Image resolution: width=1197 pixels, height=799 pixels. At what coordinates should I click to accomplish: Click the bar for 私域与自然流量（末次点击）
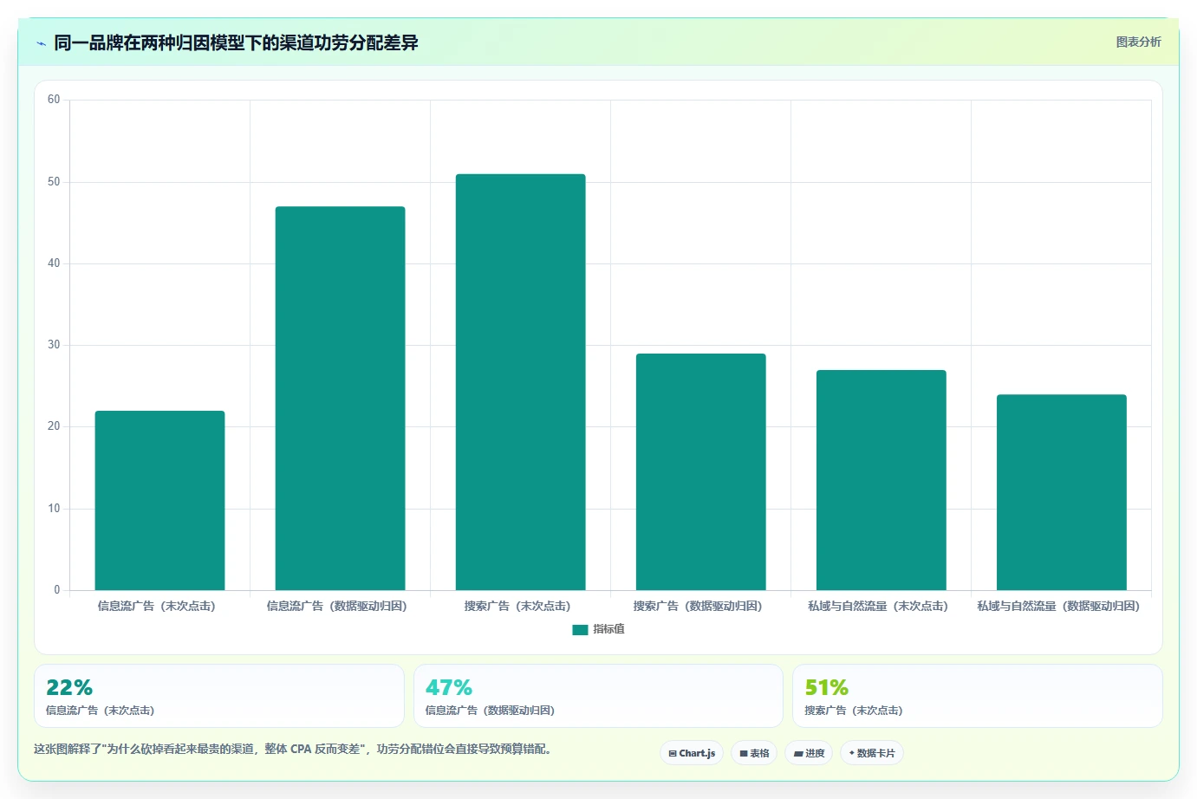(881, 480)
